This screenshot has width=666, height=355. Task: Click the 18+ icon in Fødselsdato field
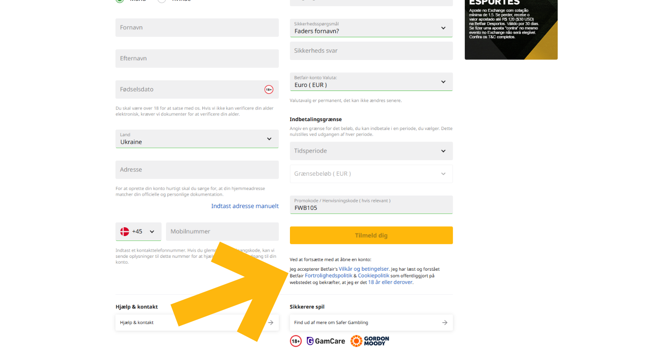point(269,90)
